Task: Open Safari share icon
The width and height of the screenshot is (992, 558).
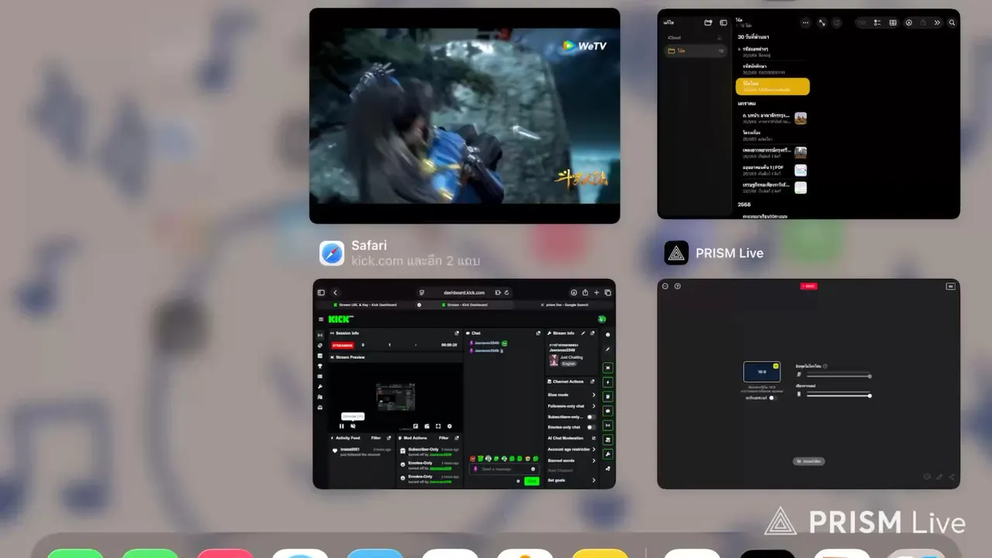Action: (x=585, y=292)
